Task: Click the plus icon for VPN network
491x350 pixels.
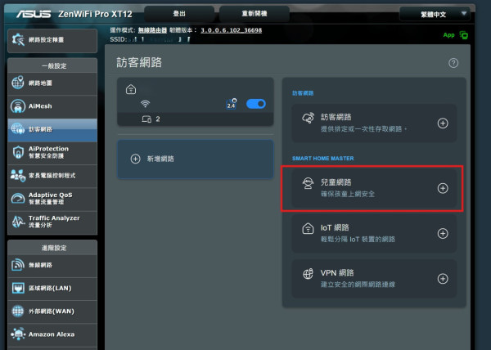Action: click(443, 279)
